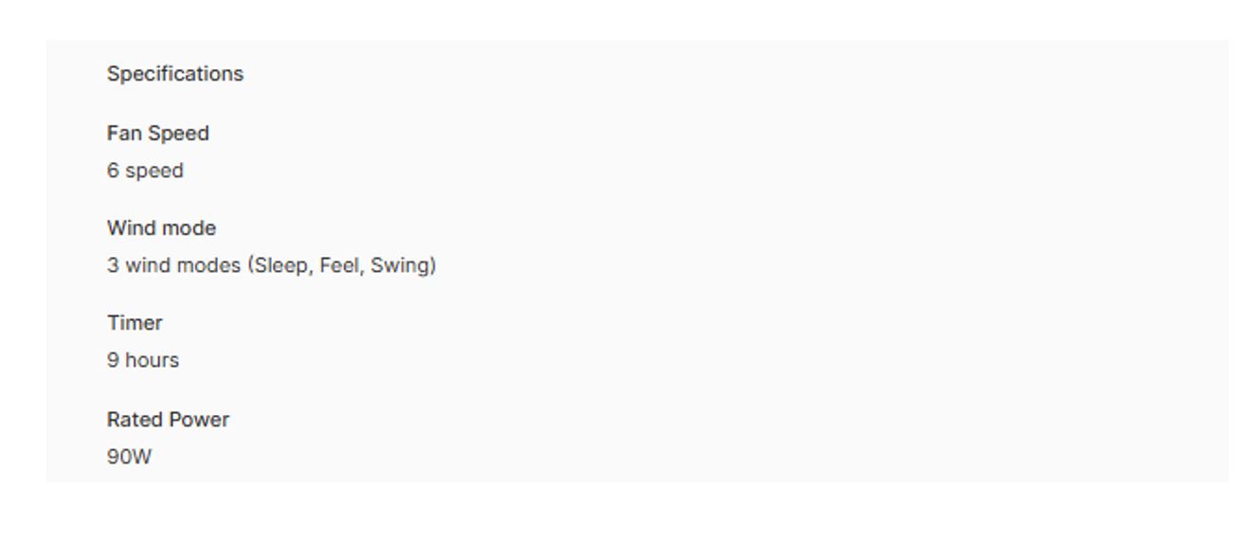Click the 6 speed value text
Image resolution: width=1260 pixels, height=543 pixels.
click(x=145, y=172)
